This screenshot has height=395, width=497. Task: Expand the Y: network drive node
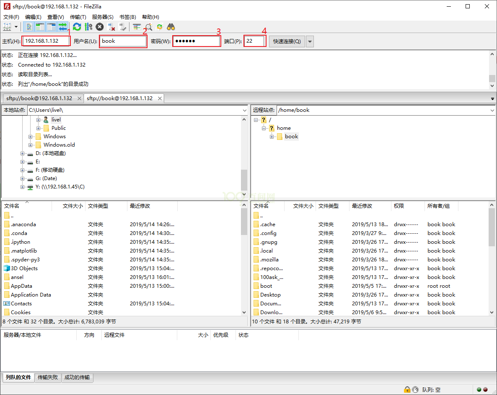coord(22,187)
